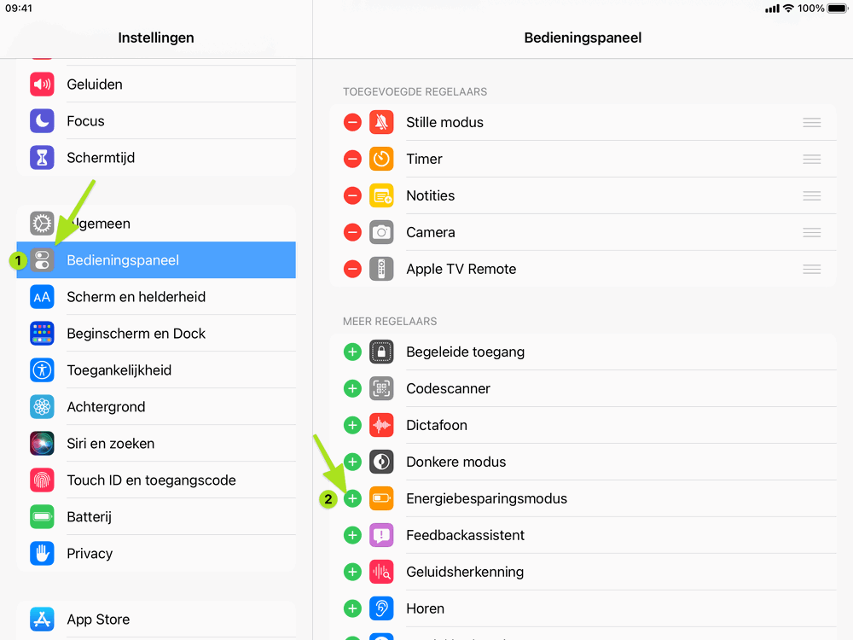Grab the Timer reorder handle
Viewport: 853px width, 640px height.
pos(812,159)
